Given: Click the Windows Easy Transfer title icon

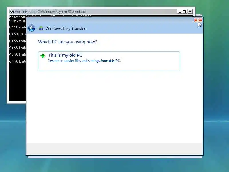Looking at the screenshot, I should point(41,28).
